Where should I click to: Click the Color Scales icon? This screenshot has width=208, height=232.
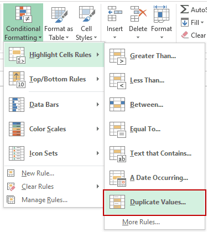(17, 129)
